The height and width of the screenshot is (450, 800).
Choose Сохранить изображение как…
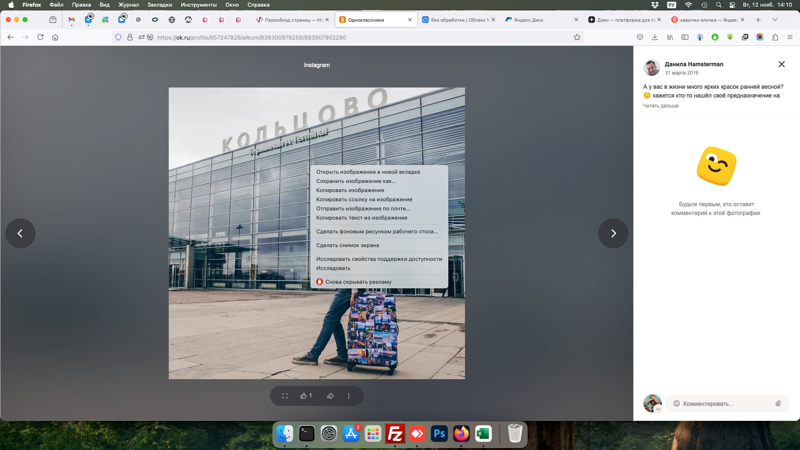pyautogui.click(x=379, y=181)
